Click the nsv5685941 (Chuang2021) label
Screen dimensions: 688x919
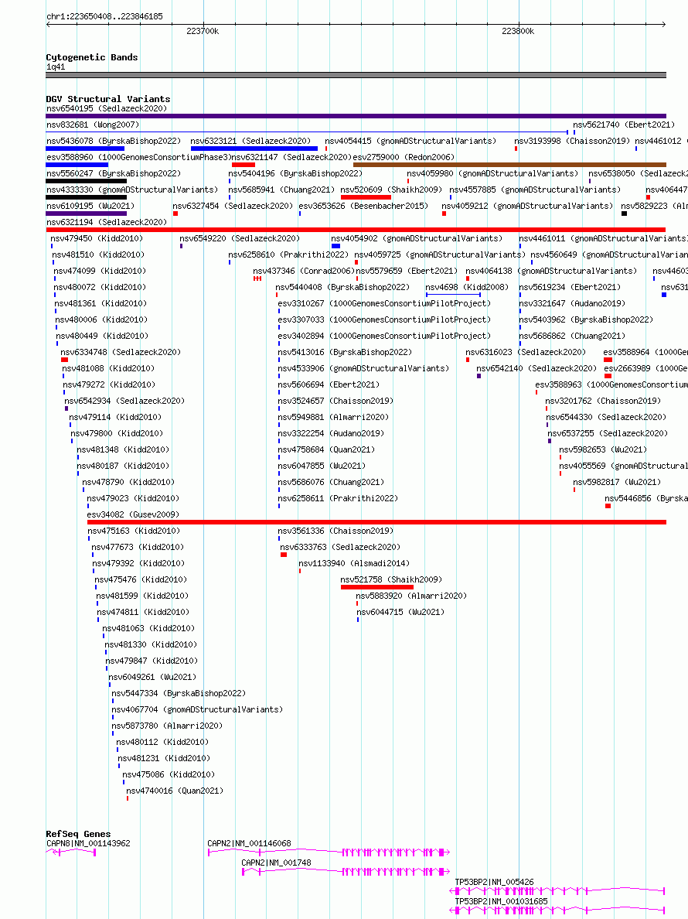pyautogui.click(x=281, y=190)
